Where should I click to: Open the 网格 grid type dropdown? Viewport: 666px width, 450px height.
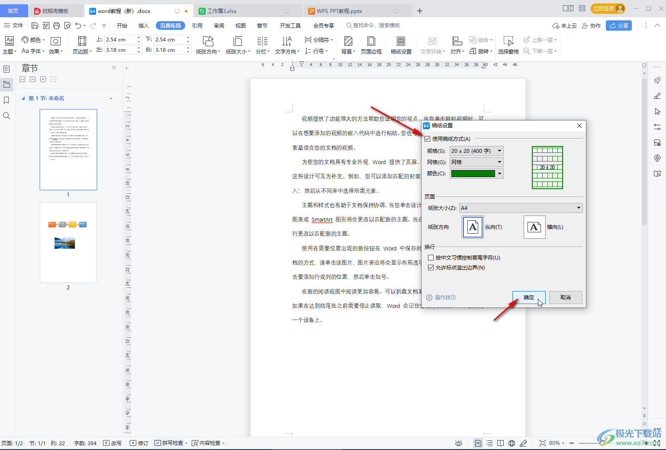tap(476, 162)
